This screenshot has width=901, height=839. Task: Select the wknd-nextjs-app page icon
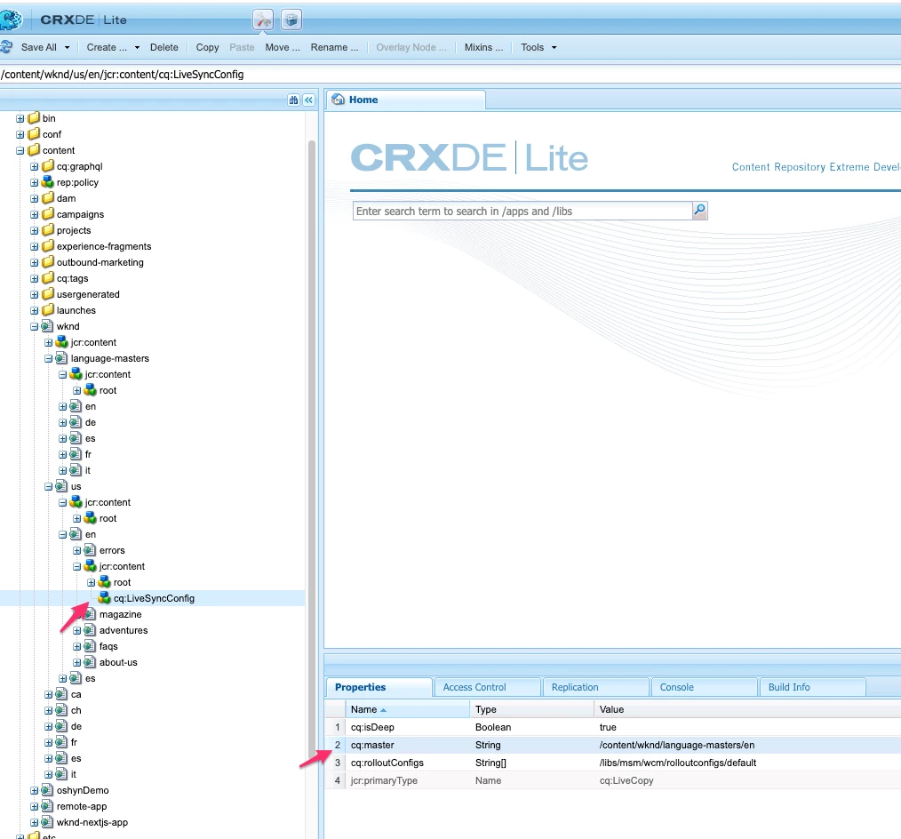point(48,822)
